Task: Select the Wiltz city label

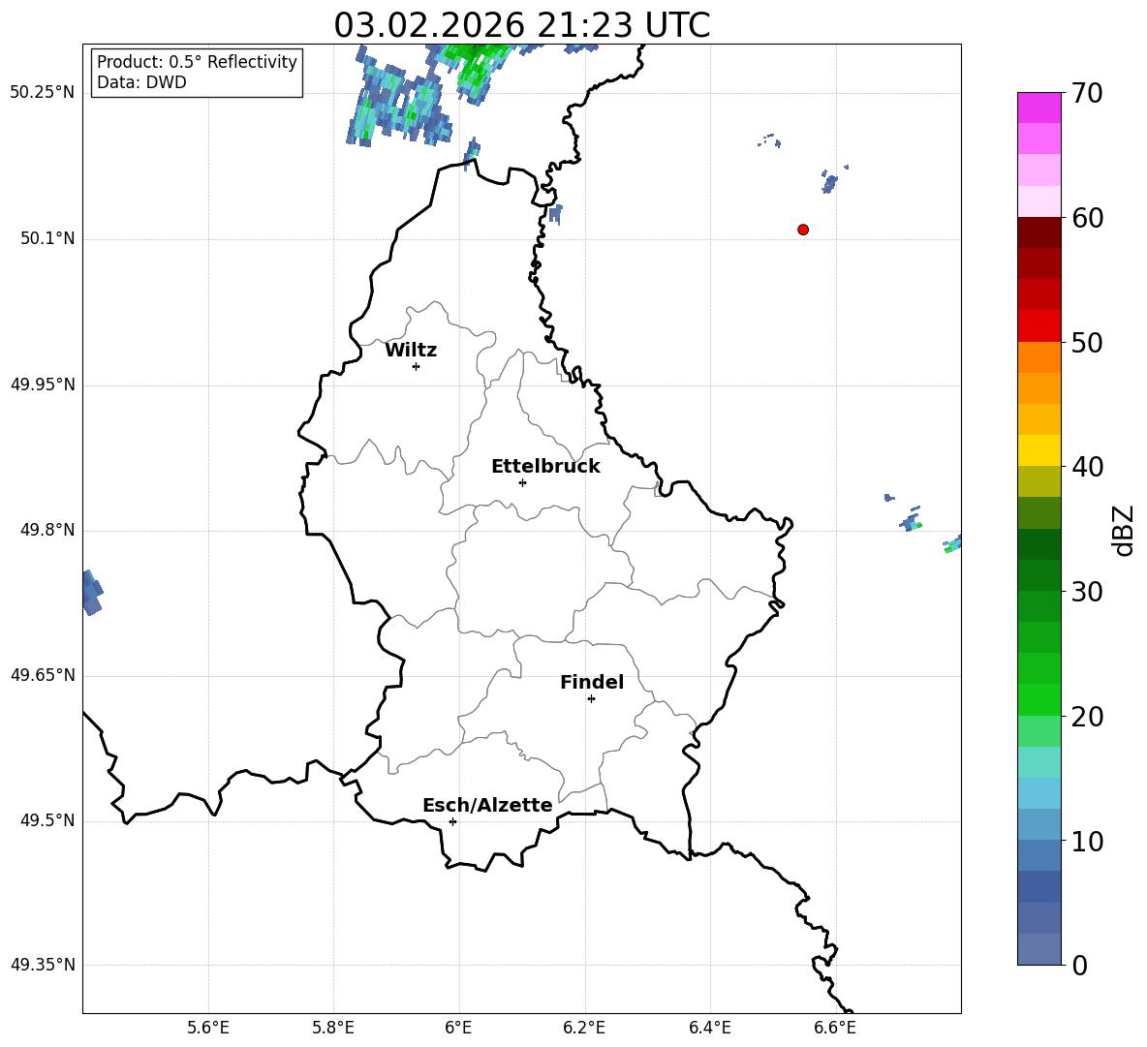Action: pyautogui.click(x=411, y=351)
